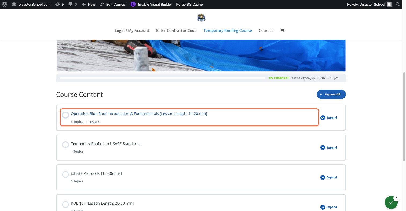Click the blue tarp course banner image
The height and width of the screenshot is (211, 406).
tap(201, 55)
